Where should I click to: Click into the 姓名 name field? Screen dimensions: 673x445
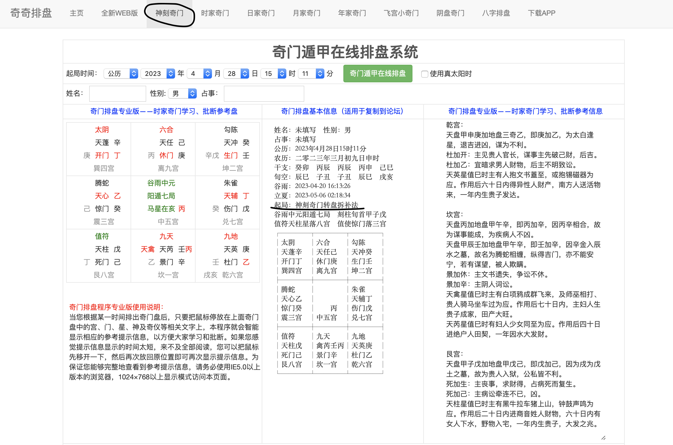point(117,94)
